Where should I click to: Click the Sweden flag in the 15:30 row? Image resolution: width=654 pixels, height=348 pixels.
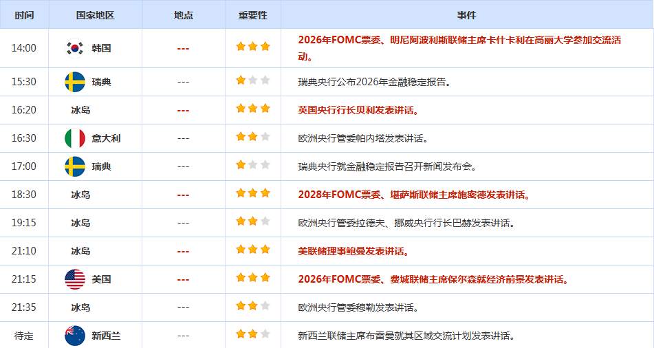75,82
